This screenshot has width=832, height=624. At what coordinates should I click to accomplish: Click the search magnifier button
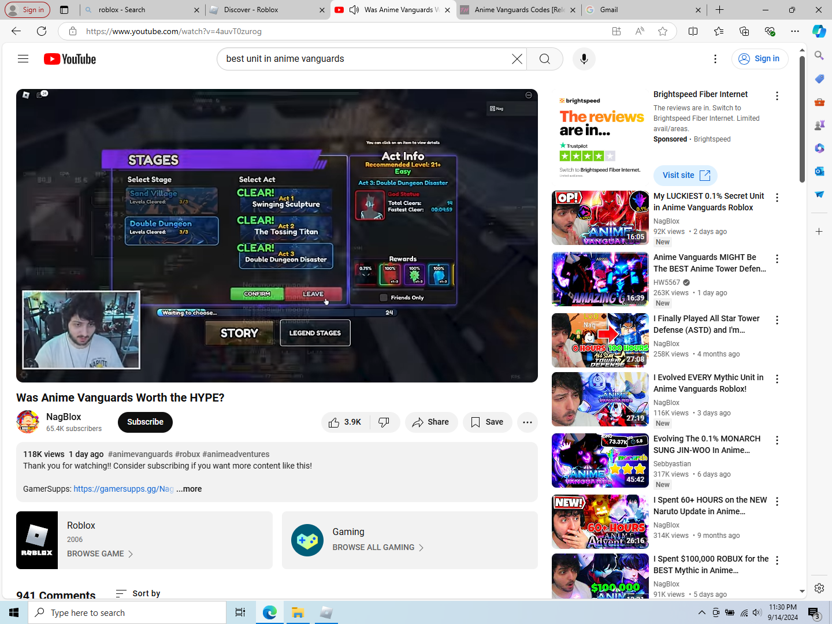tap(545, 59)
